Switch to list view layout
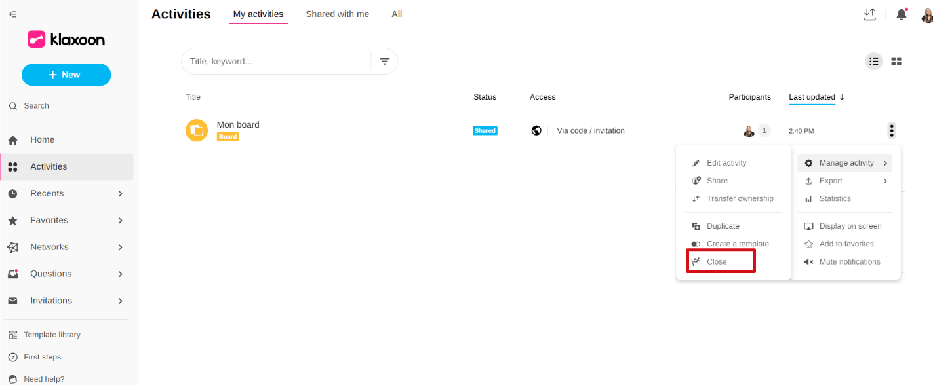The image size is (933, 385). point(873,61)
